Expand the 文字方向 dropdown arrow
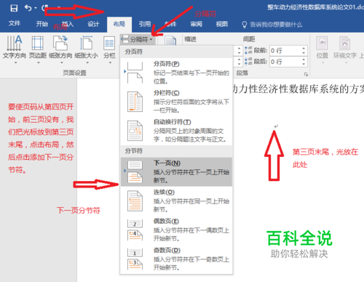This screenshot has width=364, height=282. tap(15, 63)
